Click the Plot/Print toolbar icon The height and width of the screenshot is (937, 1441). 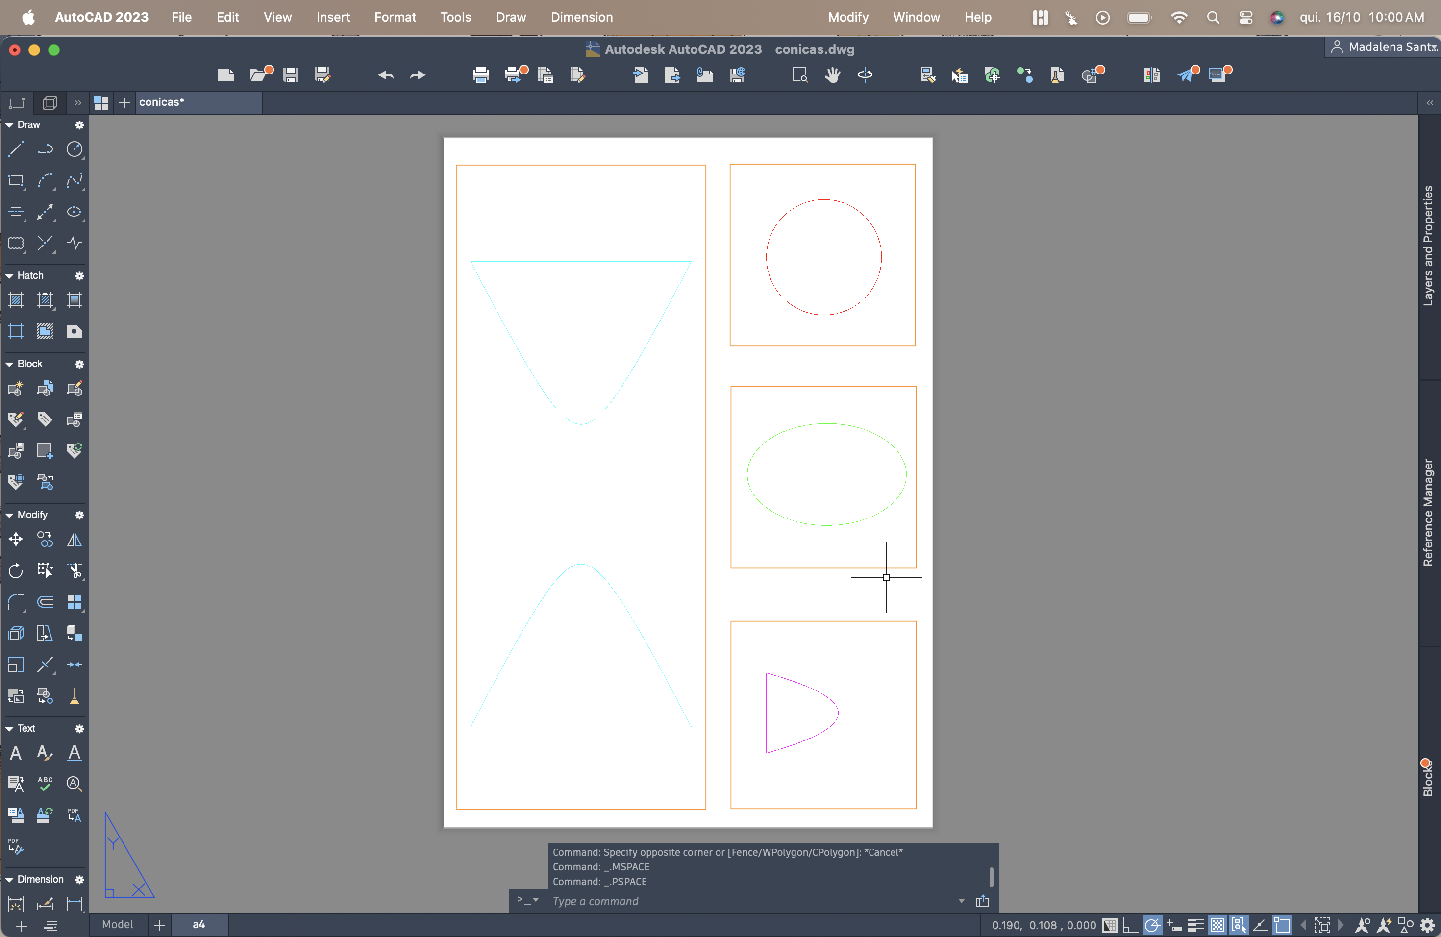(x=480, y=75)
